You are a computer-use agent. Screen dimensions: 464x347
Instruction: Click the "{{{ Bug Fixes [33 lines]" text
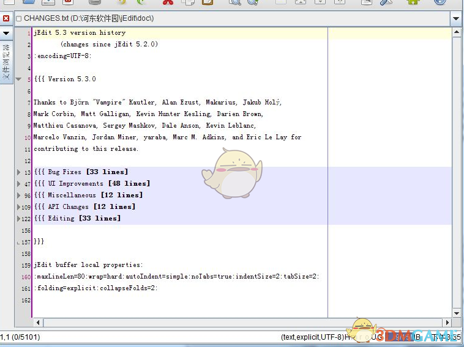(x=81, y=172)
